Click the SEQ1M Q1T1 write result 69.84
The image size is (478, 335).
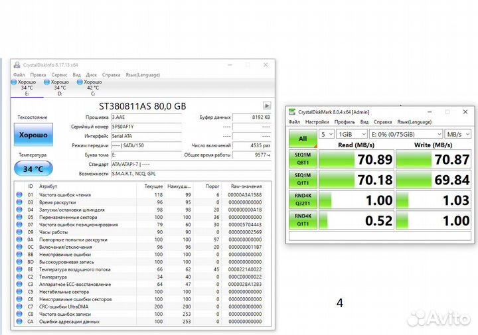point(433,179)
